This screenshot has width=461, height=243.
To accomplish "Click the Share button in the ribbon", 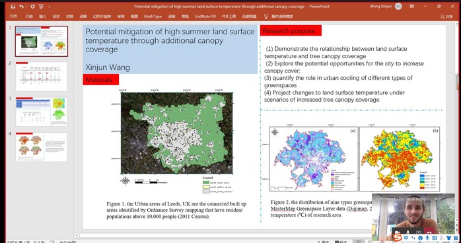I will pyautogui.click(x=446, y=17).
